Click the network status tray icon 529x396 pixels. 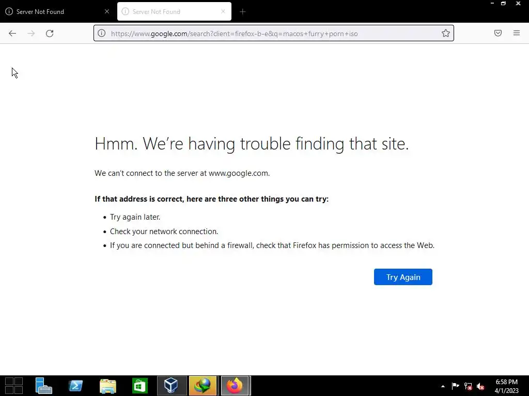click(x=468, y=386)
